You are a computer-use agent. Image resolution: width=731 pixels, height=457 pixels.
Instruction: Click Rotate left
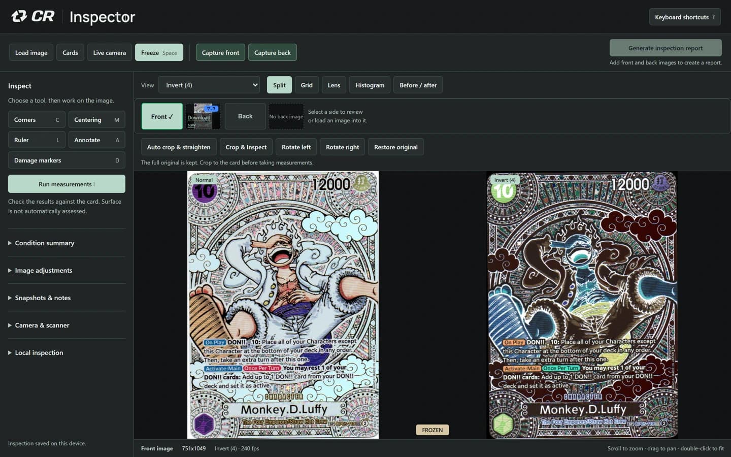click(296, 147)
